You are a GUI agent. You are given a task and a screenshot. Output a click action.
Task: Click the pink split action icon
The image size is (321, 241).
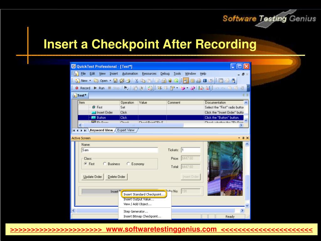pyautogui.click(x=193, y=88)
